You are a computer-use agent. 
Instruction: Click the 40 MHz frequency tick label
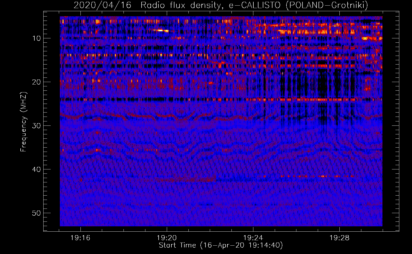37,169
